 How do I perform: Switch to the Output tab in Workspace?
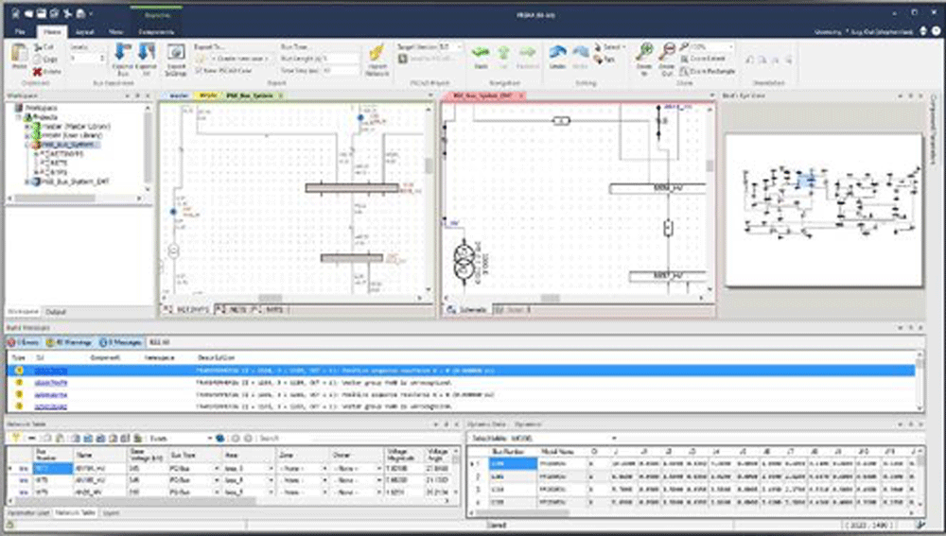pyautogui.click(x=56, y=311)
